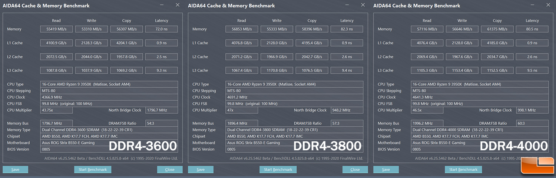Image resolution: width=556 pixels, height=178 pixels.
Task: Close the DDR4-4000 AIDA64 window via title bar X
Action: (x=548, y=5)
